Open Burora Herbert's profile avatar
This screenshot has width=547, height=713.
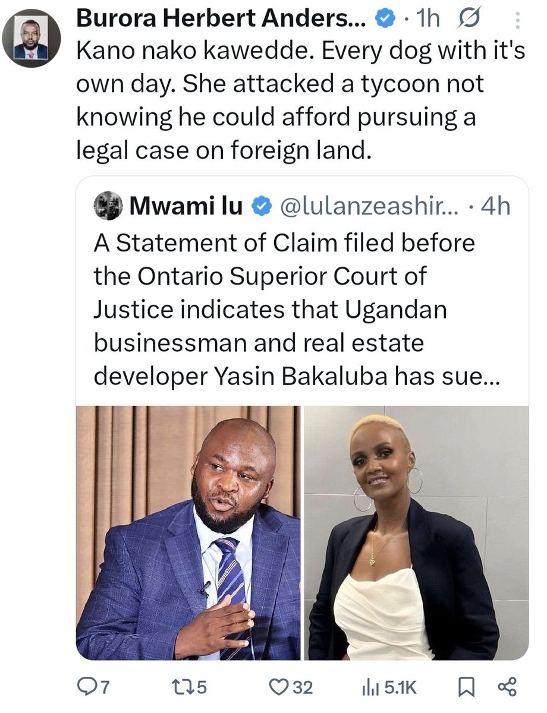32,38
